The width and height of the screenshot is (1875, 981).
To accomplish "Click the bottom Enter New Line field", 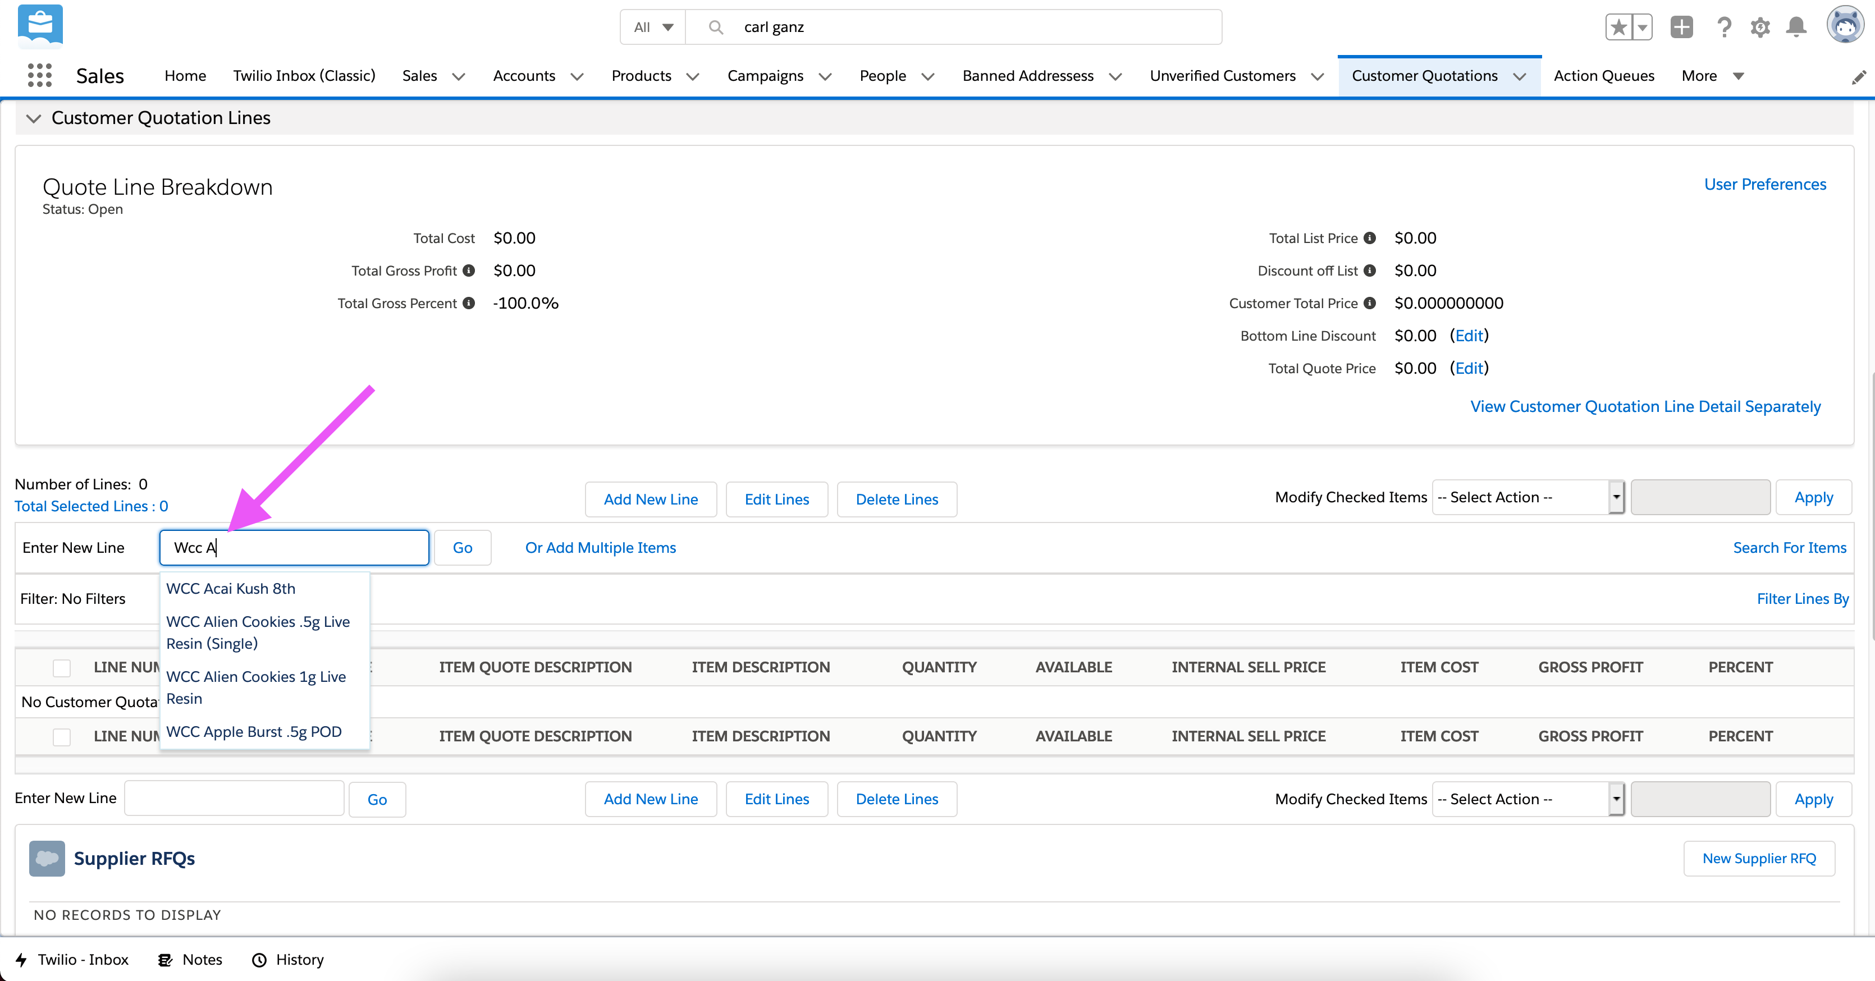I will coord(234,799).
